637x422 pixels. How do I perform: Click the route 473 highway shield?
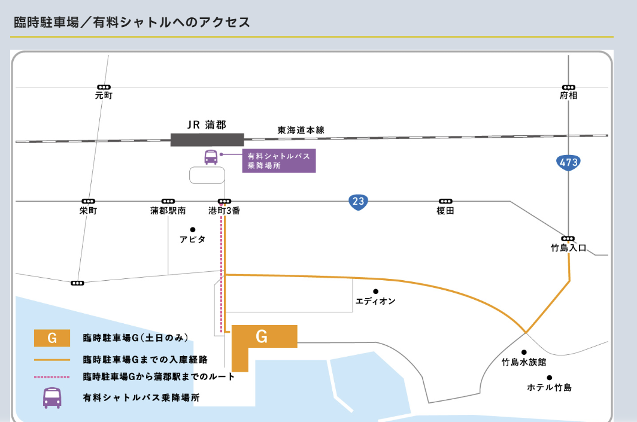pos(568,162)
